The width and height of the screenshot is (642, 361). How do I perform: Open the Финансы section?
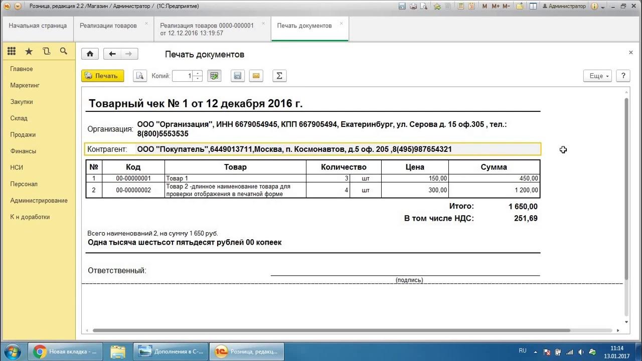pyautogui.click(x=23, y=151)
